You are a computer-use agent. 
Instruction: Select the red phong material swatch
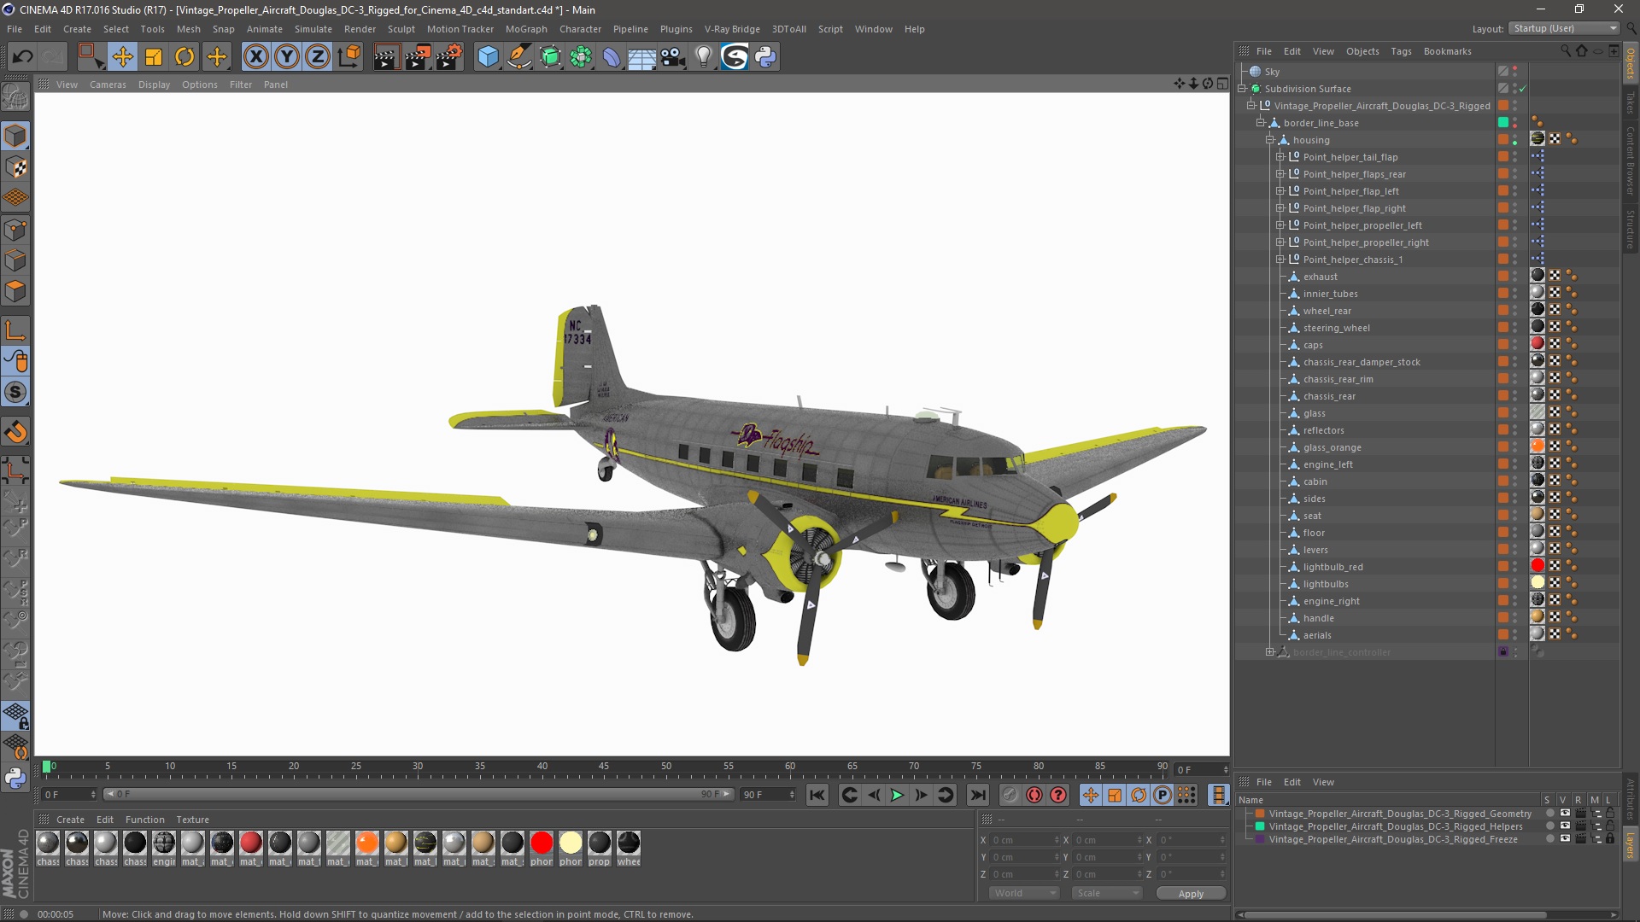tap(542, 843)
